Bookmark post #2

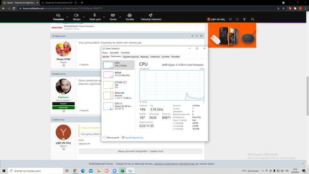click(x=197, y=36)
